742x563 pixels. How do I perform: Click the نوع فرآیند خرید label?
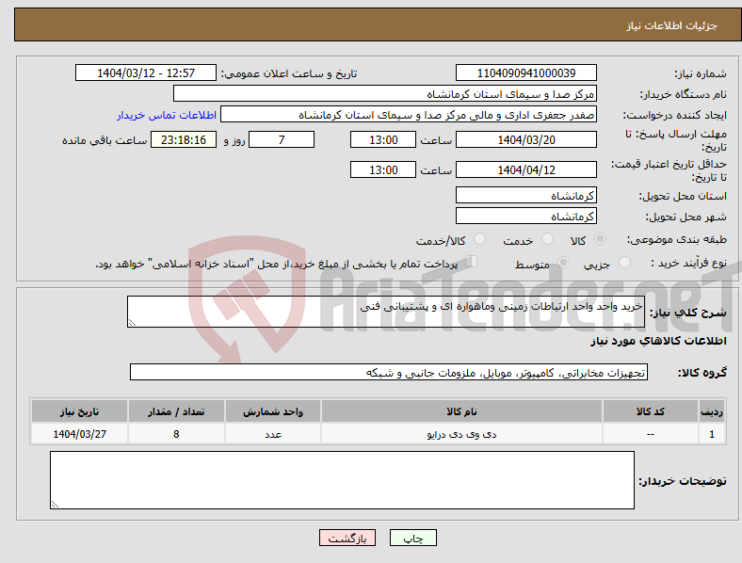click(x=688, y=263)
